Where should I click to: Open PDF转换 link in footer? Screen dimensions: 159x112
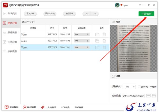click(65, 107)
